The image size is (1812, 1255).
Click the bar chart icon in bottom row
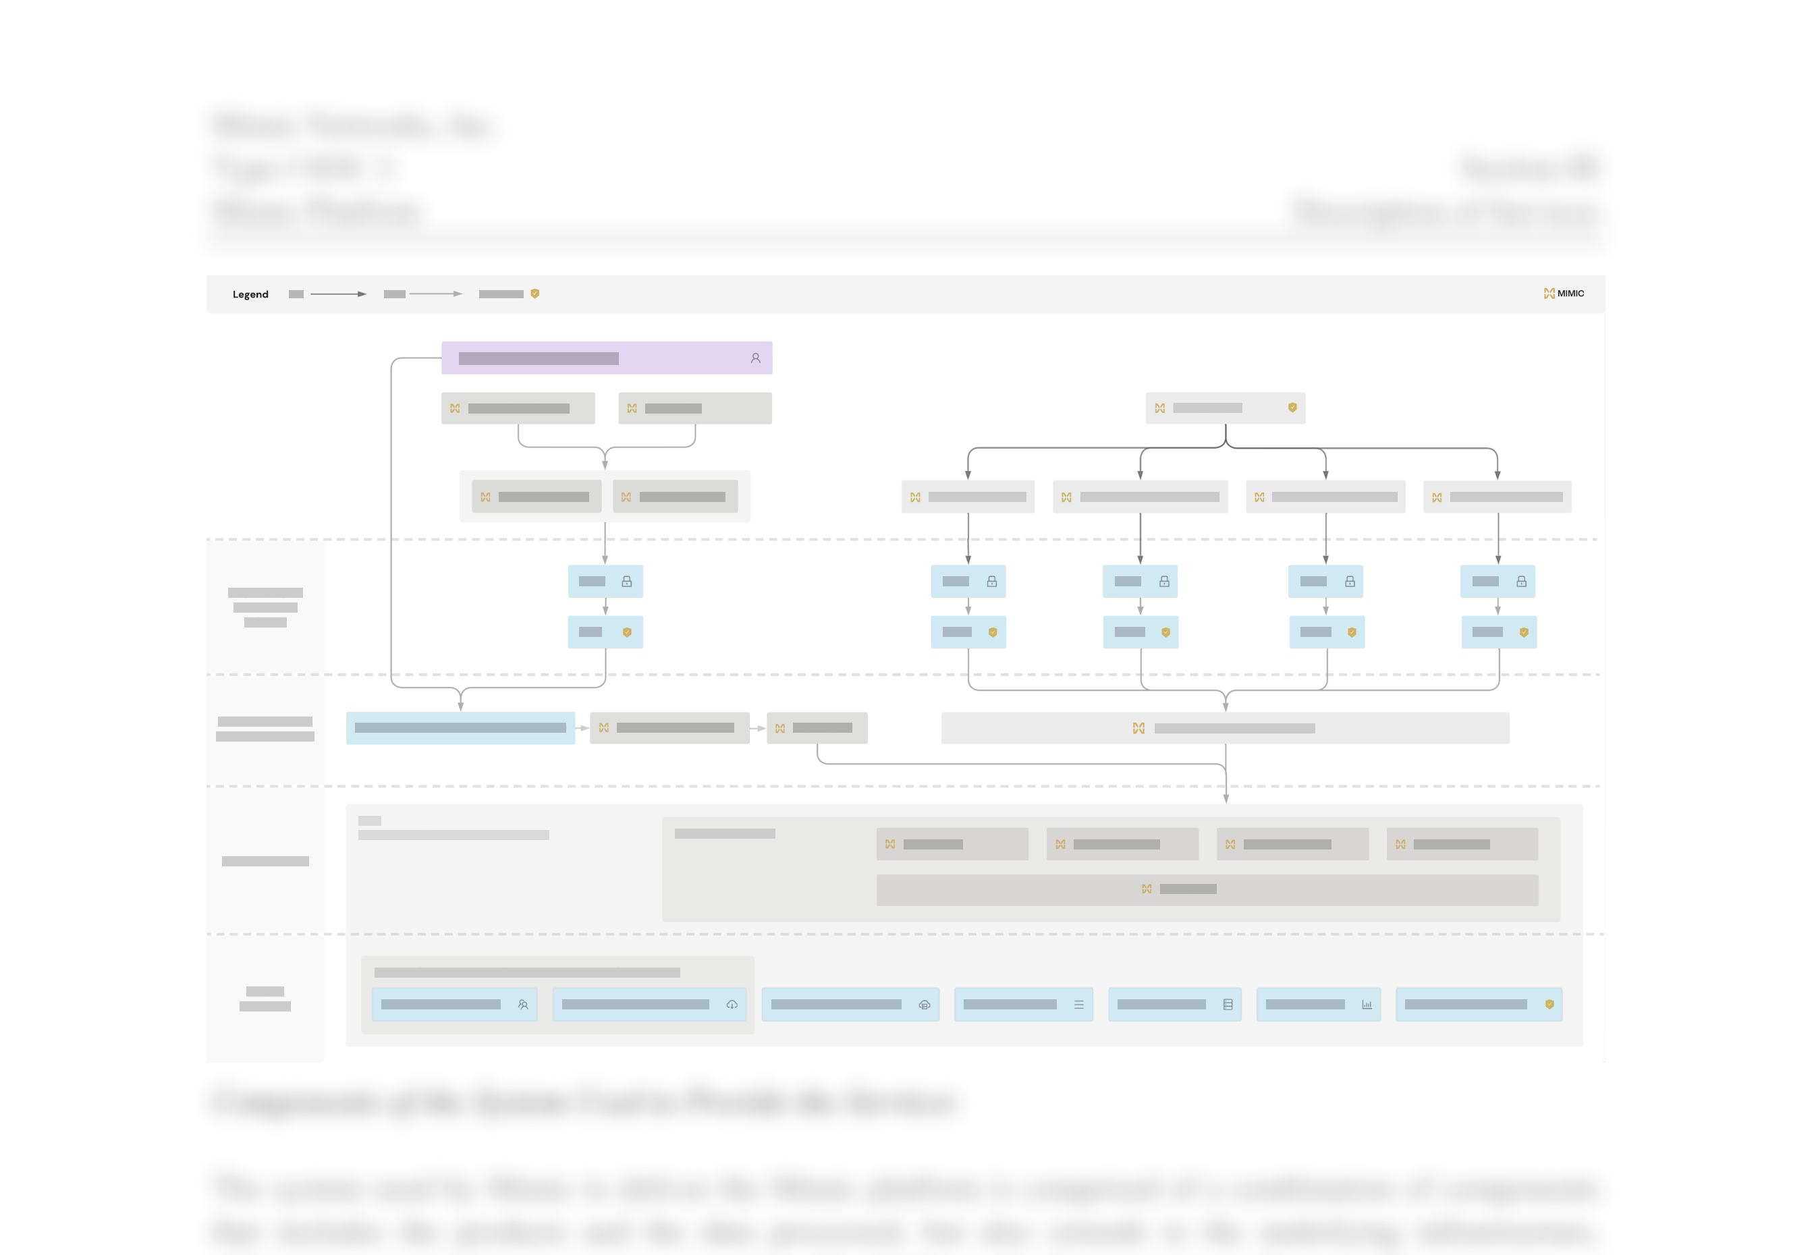pos(1367,1004)
